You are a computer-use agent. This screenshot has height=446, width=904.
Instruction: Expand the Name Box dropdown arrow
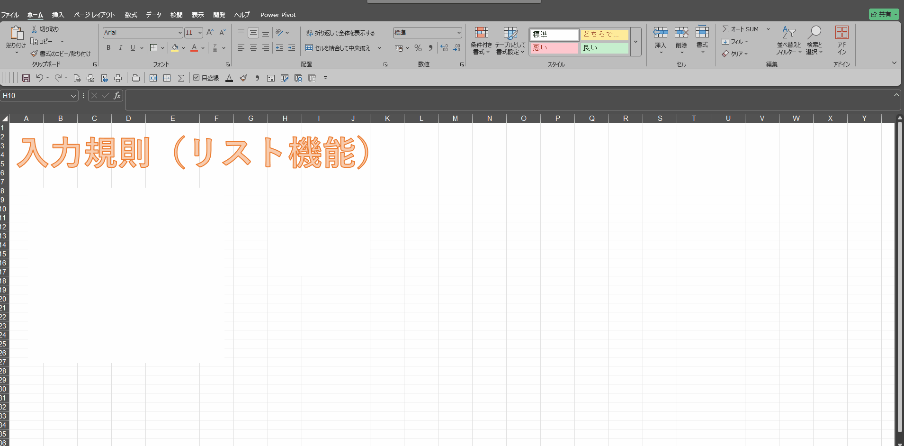point(73,96)
